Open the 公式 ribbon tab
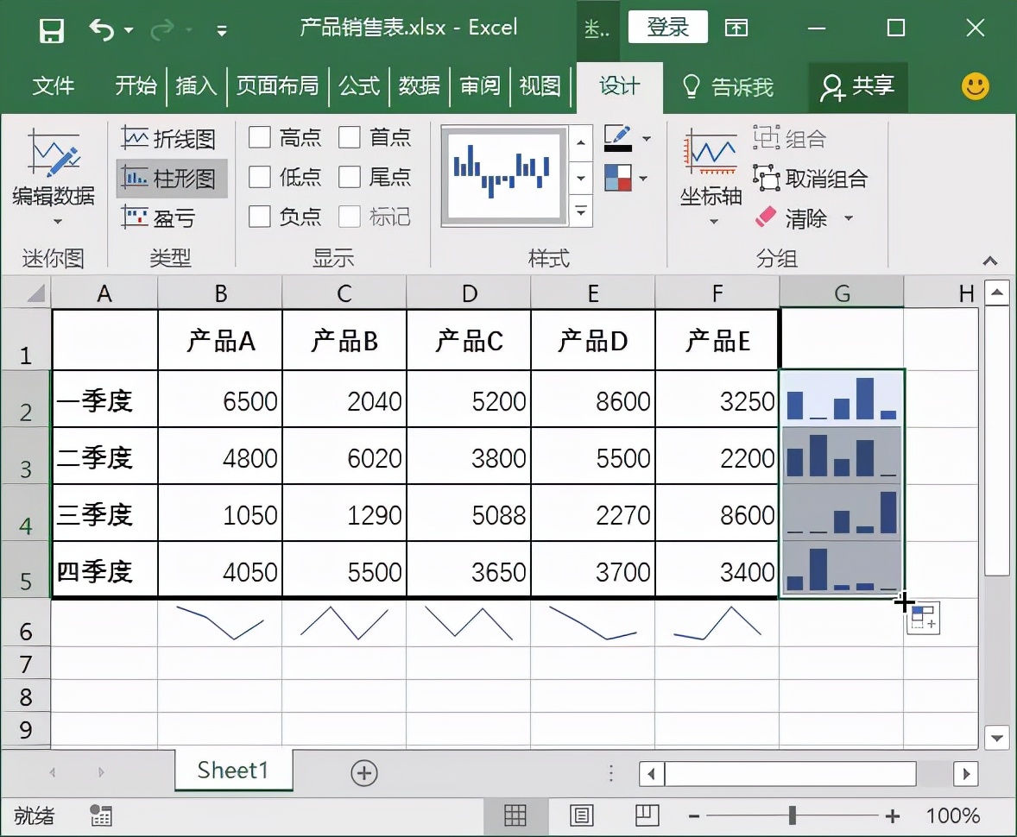1017x837 pixels. point(359,85)
